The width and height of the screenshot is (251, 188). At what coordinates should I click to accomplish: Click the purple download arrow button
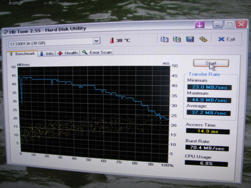coord(200,25)
